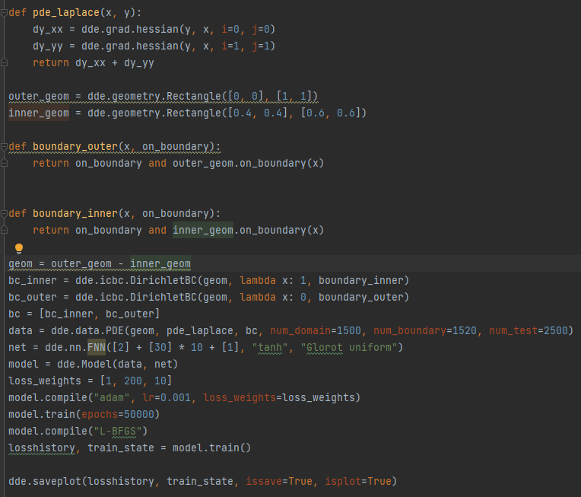This screenshot has width=581, height=497.
Task: Click Rectangle in the outer_geom line
Action: [194, 97]
